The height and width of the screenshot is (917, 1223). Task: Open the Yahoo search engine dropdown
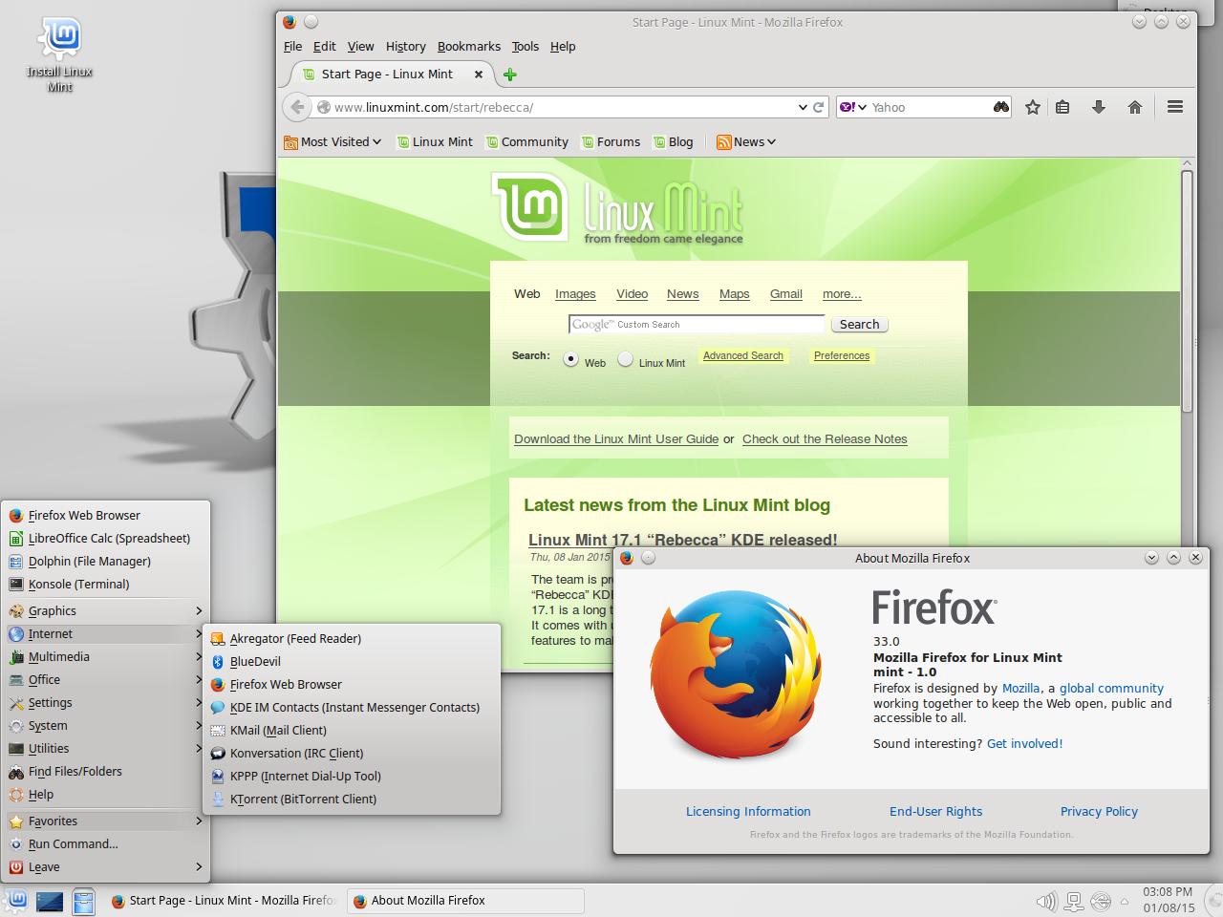853,107
